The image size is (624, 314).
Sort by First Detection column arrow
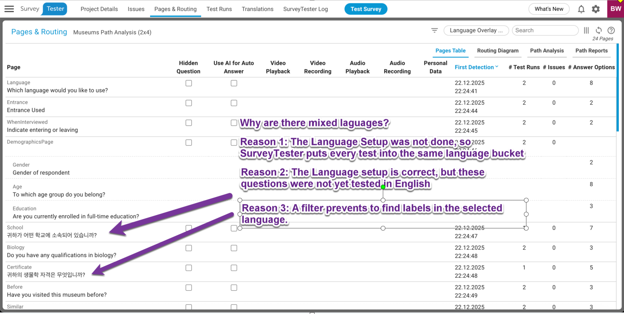(497, 67)
